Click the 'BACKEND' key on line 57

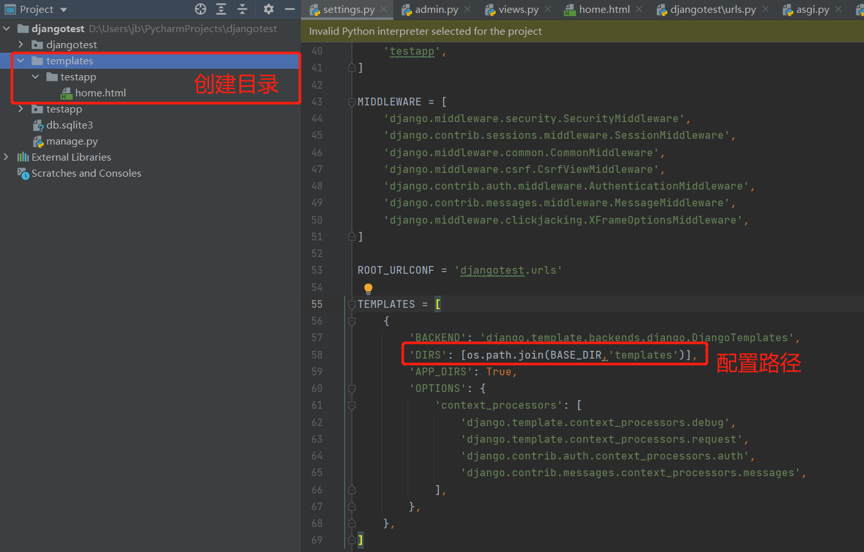438,337
